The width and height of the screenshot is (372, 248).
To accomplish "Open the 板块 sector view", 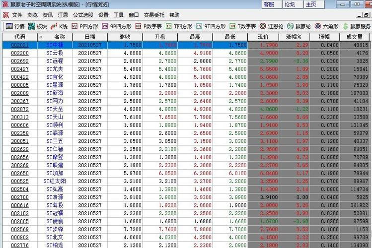I will 37,26.
